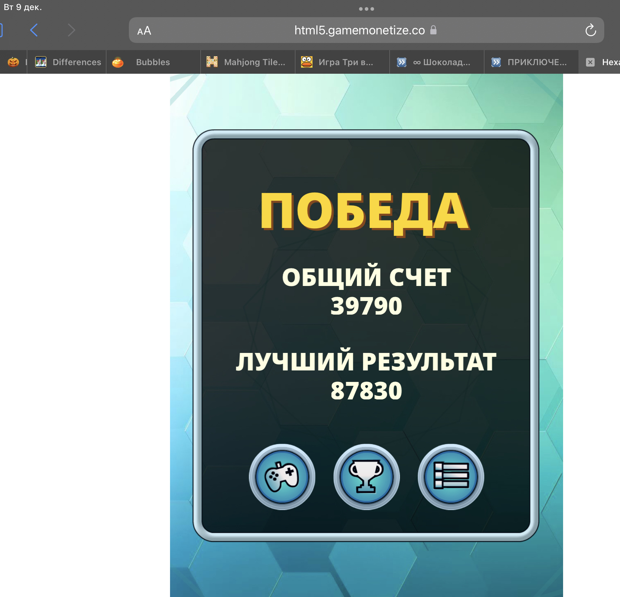
Task: Open the trophy leaderboard button
Action: (x=366, y=477)
